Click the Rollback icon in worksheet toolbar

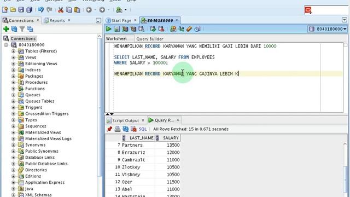pos(161,29)
